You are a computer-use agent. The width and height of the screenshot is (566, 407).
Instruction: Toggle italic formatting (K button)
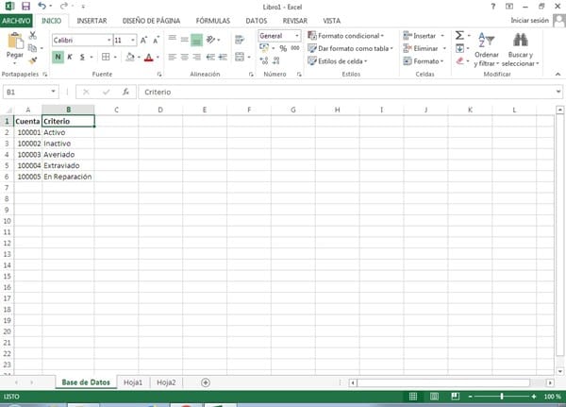pos(70,58)
